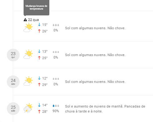Select the 25 sáb day circle
This screenshot has width=153, height=122.
13,108
